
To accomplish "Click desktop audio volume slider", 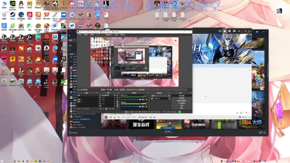I will [131, 106].
